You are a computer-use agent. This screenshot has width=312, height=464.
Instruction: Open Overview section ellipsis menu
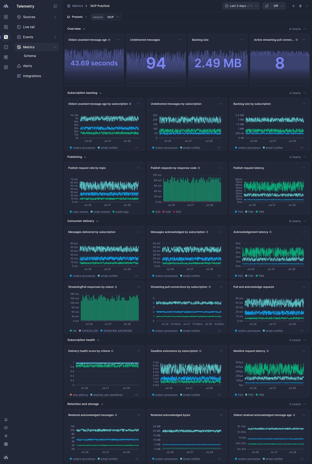[x=305, y=29]
